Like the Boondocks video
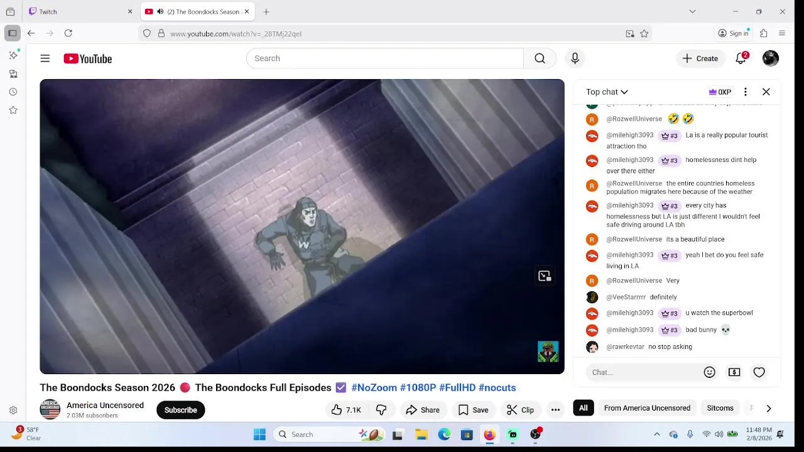804x452 pixels. (x=346, y=410)
